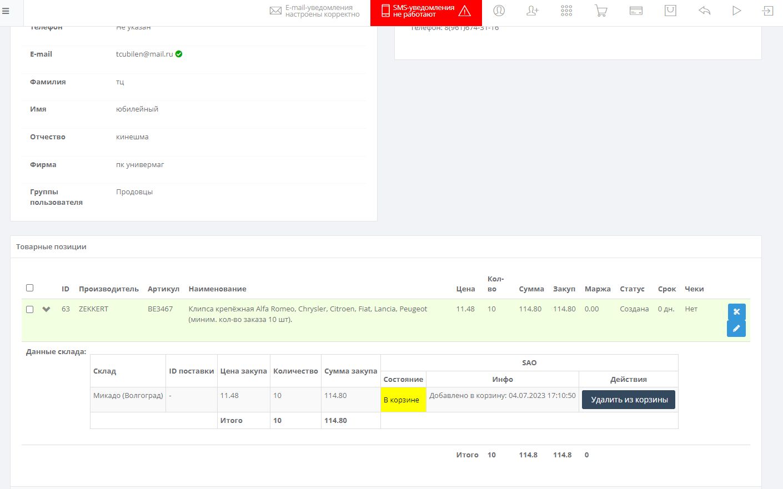Image resolution: width=783 pixels, height=489 pixels.
Task: Collapse the ZEKKERT row warehouse details chevron
Action: pyautogui.click(x=46, y=309)
